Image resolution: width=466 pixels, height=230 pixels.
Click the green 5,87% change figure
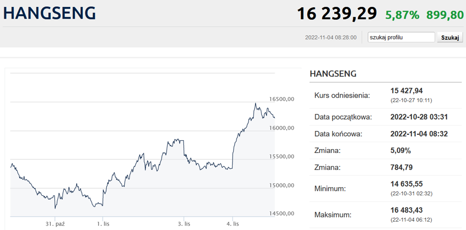coord(402,15)
